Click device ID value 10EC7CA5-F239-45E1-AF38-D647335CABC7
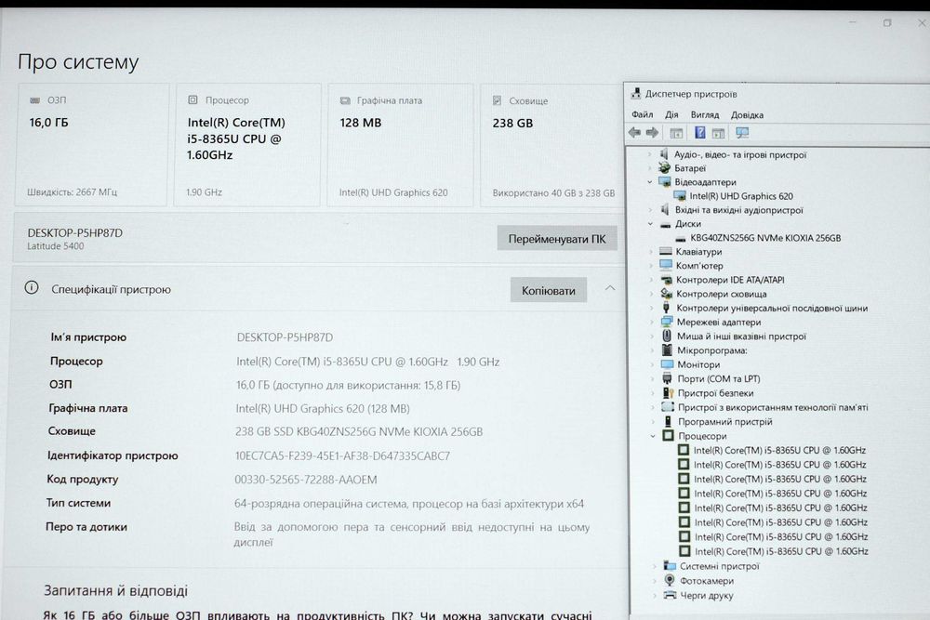 pos(342,455)
